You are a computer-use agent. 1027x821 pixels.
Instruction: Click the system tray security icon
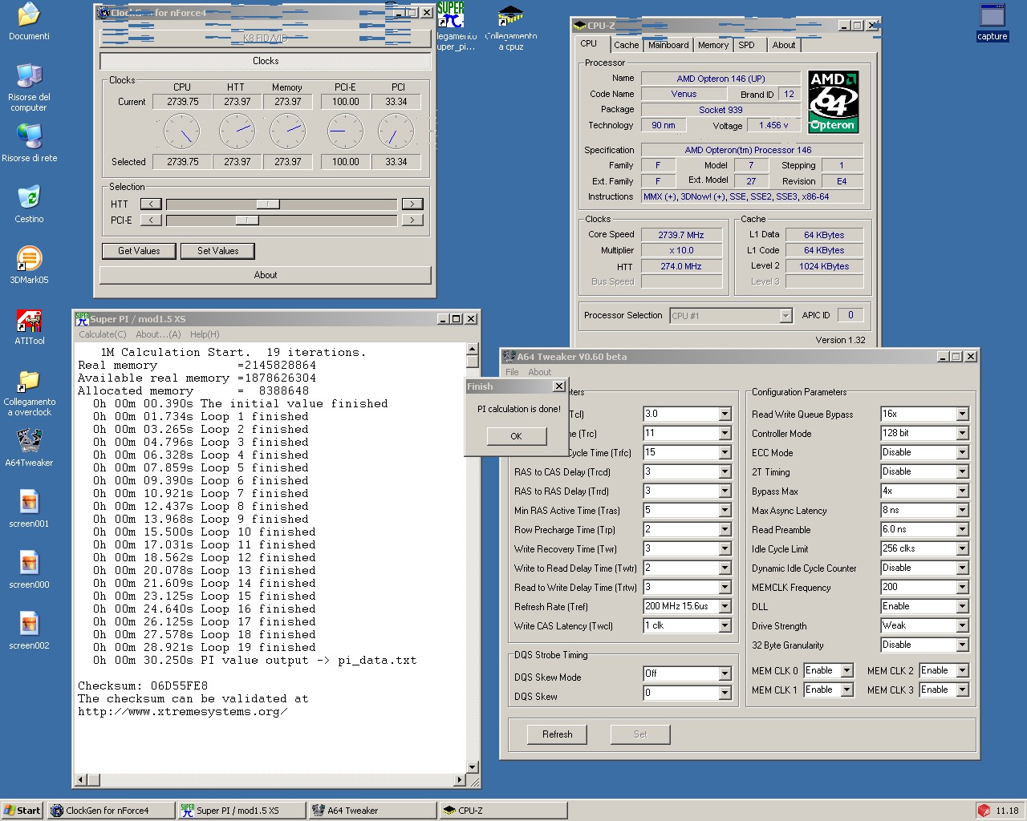pos(984,811)
